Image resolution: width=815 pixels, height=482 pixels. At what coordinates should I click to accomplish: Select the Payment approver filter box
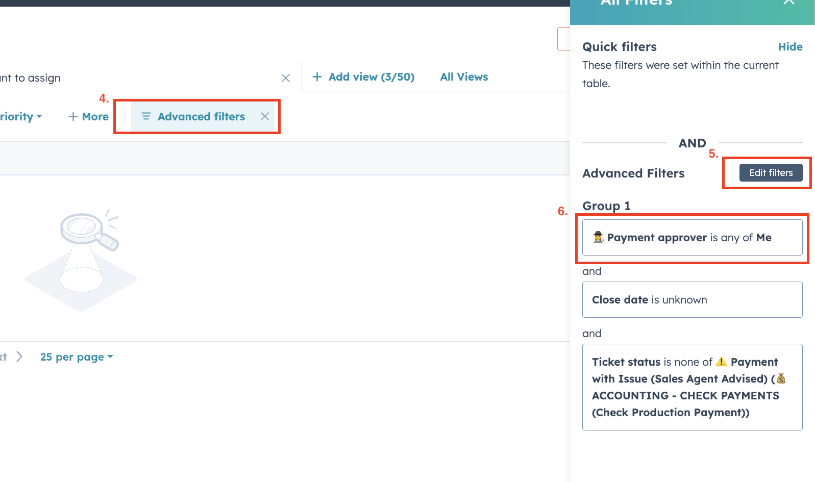692,238
